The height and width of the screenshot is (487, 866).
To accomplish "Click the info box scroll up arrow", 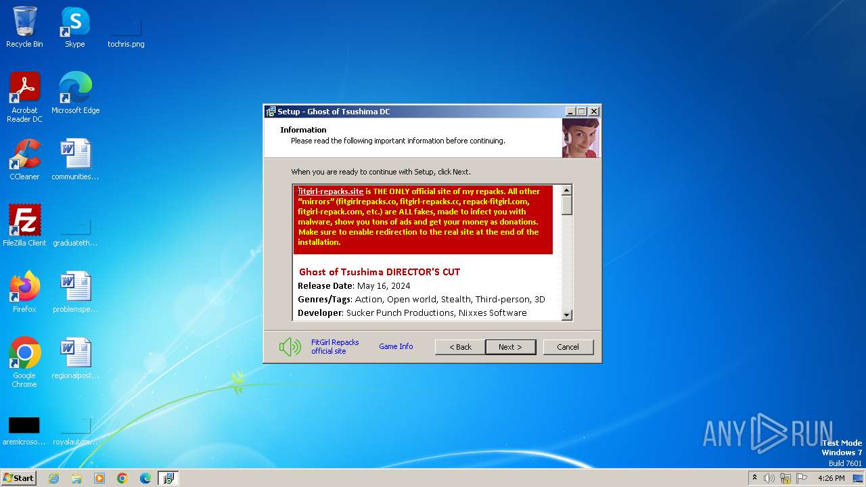I will tap(567, 190).
